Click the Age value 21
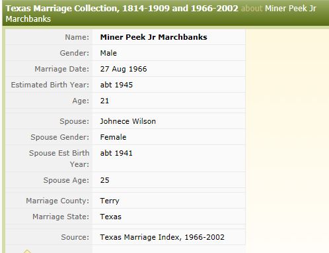The height and width of the screenshot is (253, 329). (x=104, y=101)
